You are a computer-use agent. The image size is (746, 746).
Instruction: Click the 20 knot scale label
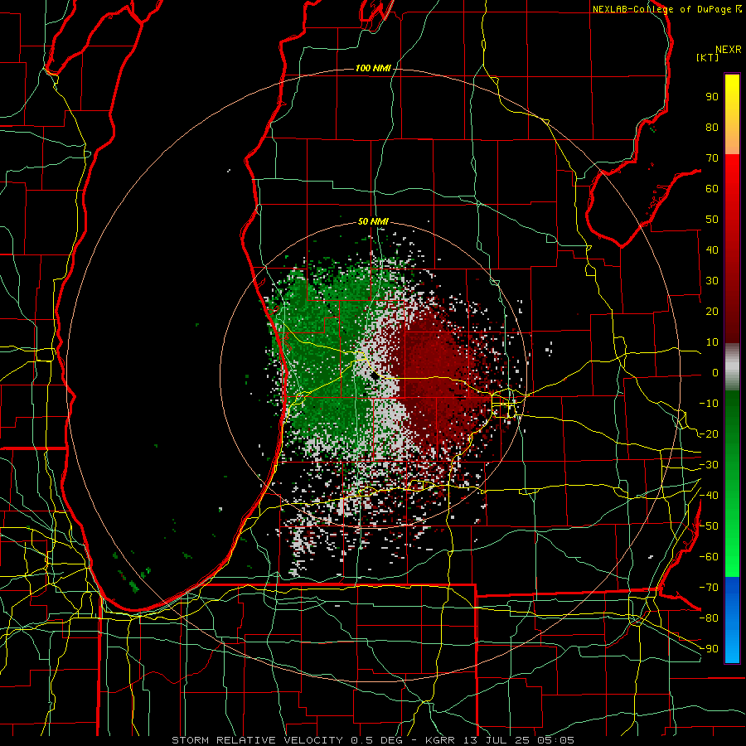712,311
